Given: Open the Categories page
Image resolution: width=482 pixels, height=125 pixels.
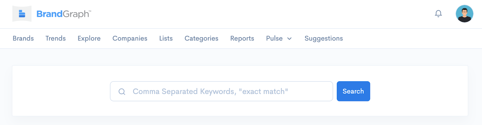Looking at the screenshot, I should tap(202, 38).
